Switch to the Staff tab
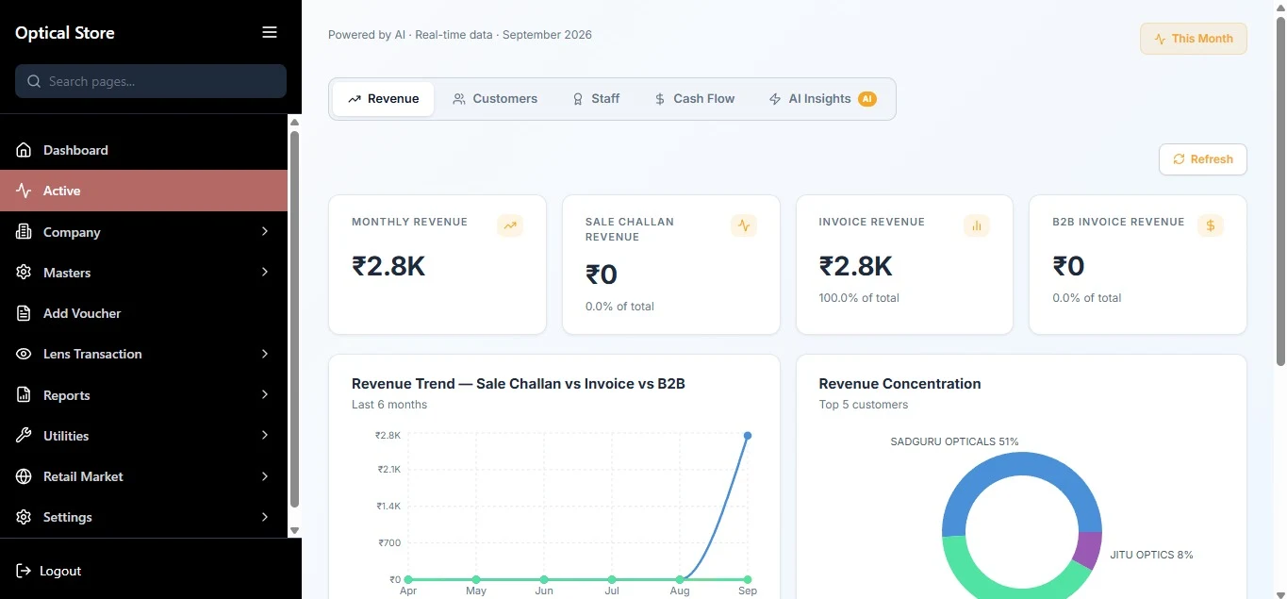The image size is (1287, 599). click(x=596, y=99)
